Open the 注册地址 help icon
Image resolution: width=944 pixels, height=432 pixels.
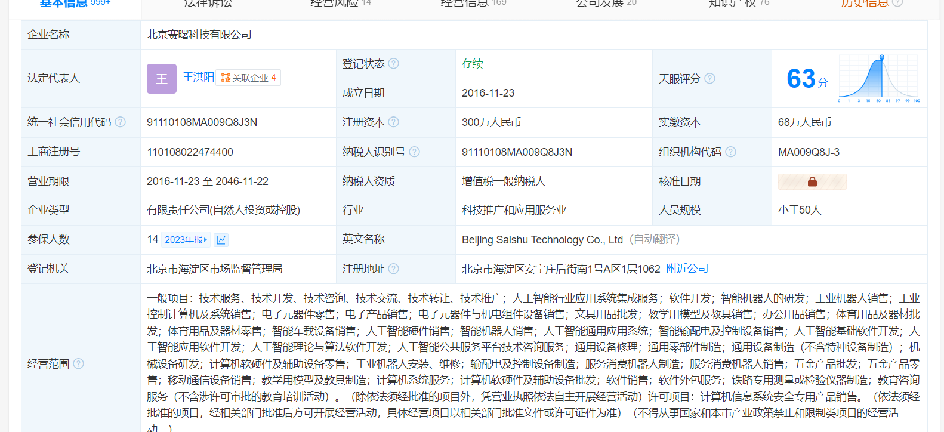[x=393, y=269]
